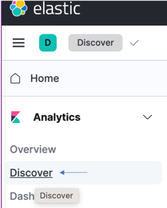Open Discover under Analytics
The image size is (167, 208).
pyautogui.click(x=31, y=173)
